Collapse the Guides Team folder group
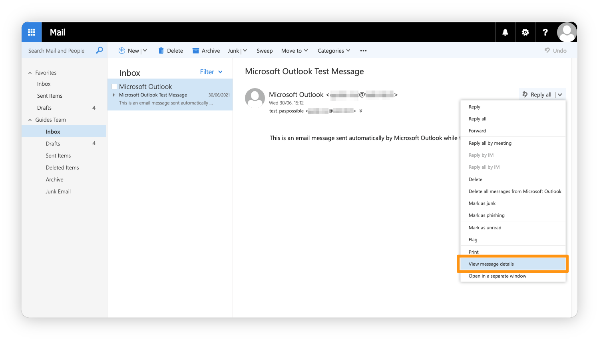The height and width of the screenshot is (339, 599). pyautogui.click(x=30, y=120)
